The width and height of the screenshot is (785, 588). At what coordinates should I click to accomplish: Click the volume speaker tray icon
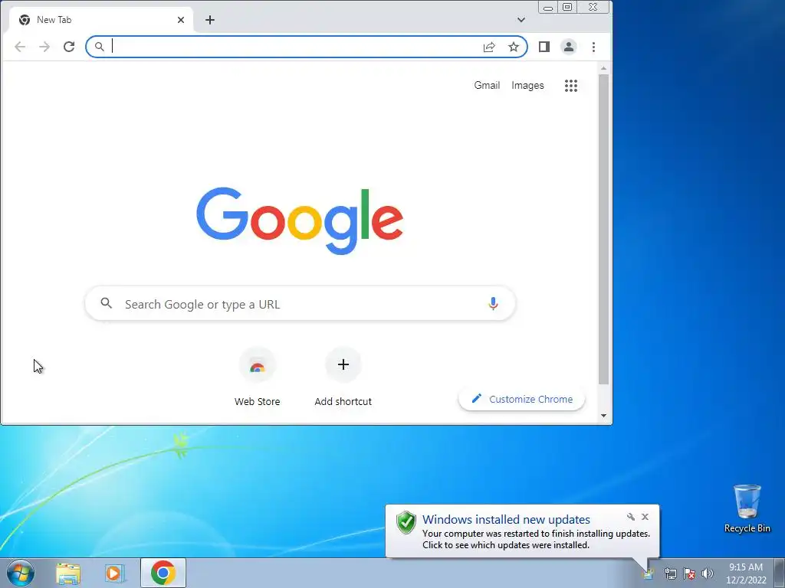point(708,573)
